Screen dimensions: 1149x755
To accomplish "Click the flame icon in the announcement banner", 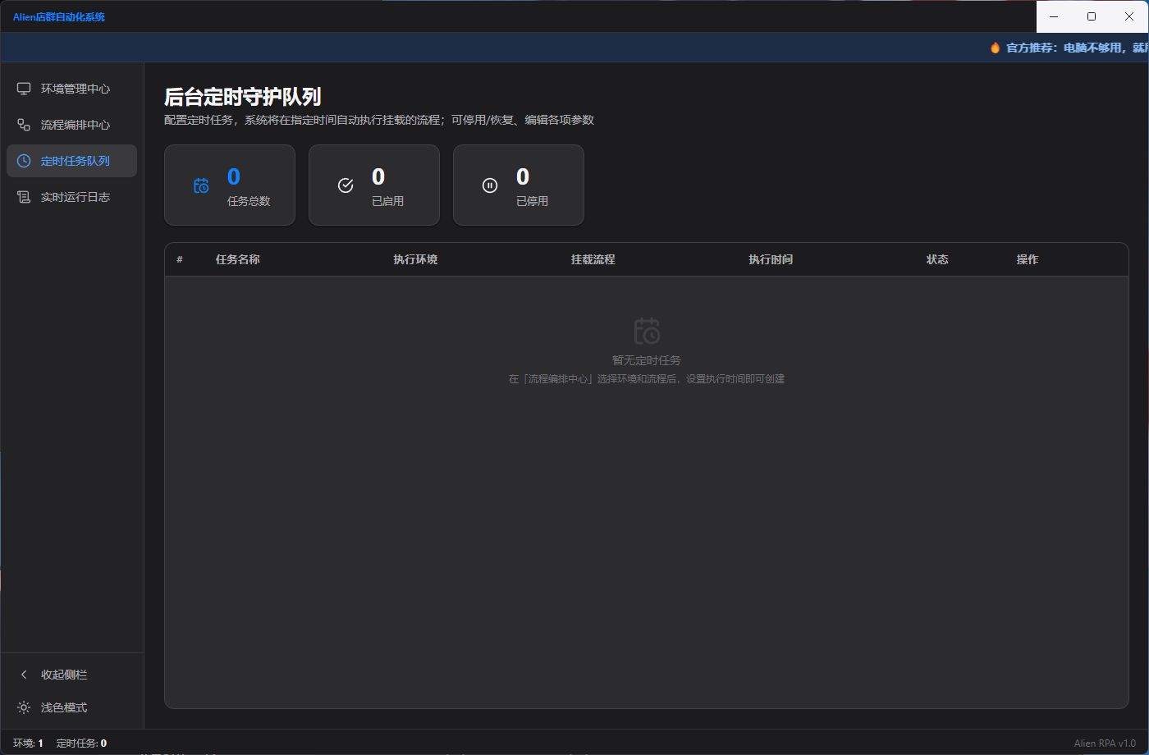I will (x=996, y=48).
